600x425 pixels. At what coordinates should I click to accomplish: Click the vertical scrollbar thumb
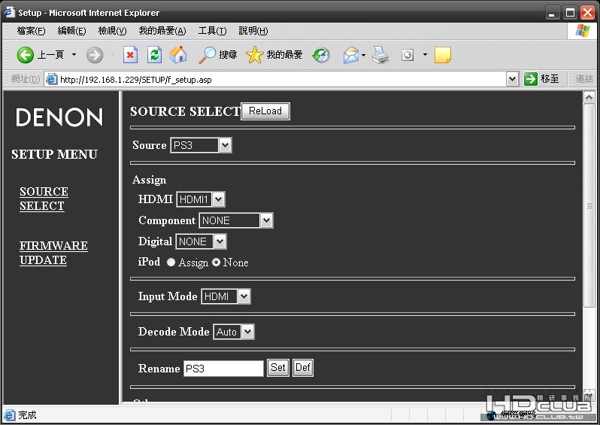point(589,205)
